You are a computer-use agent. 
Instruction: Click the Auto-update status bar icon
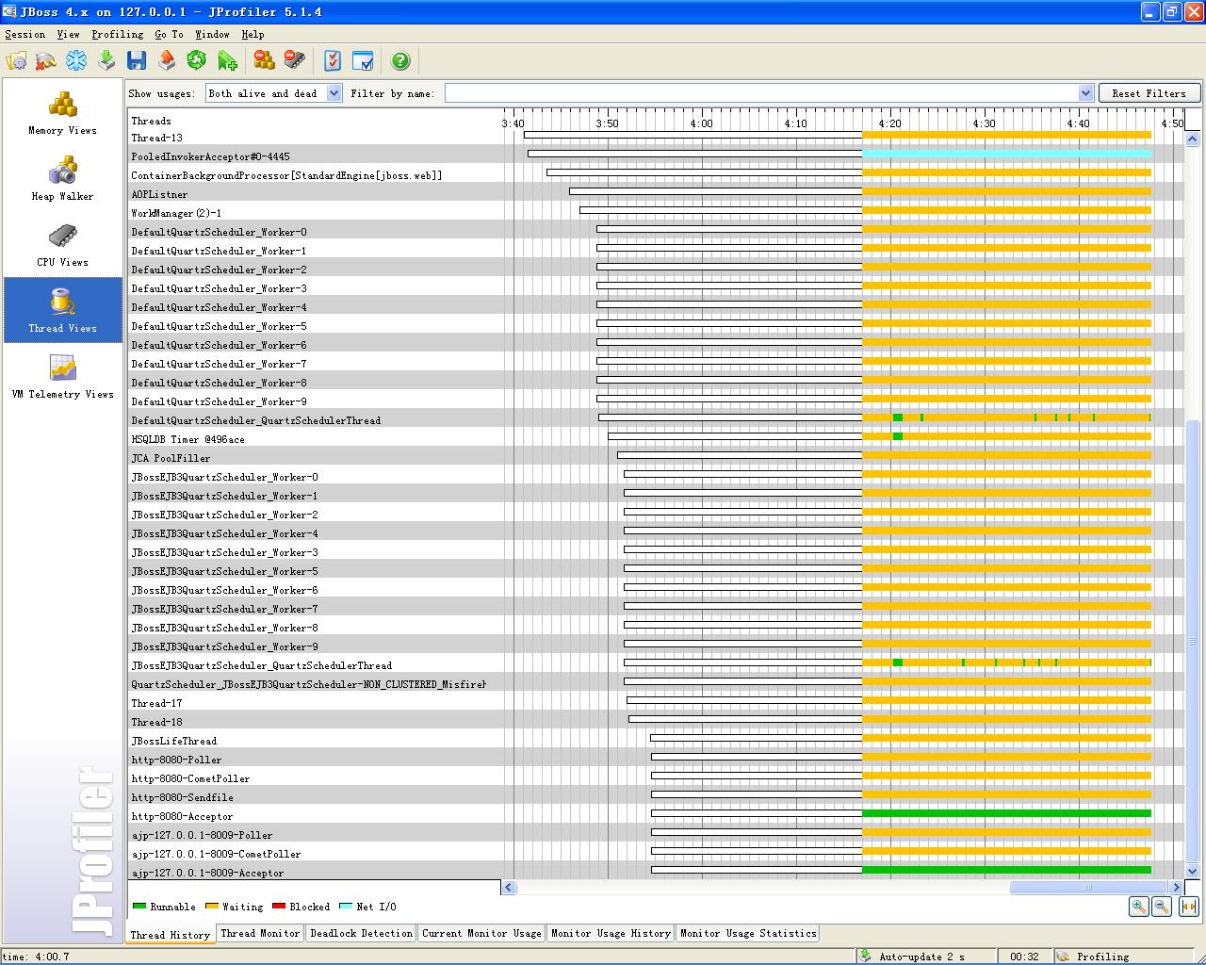pyautogui.click(x=865, y=956)
